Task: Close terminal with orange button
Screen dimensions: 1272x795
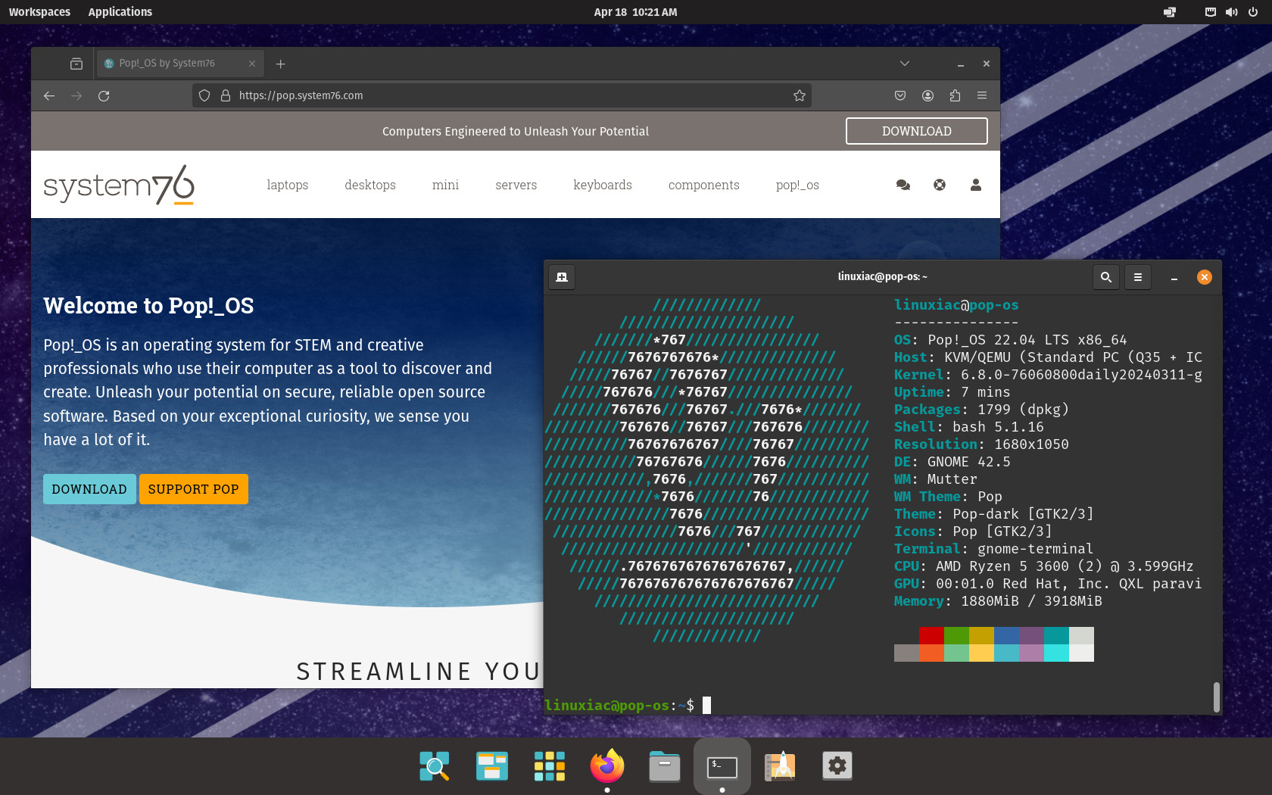Action: click(1205, 277)
